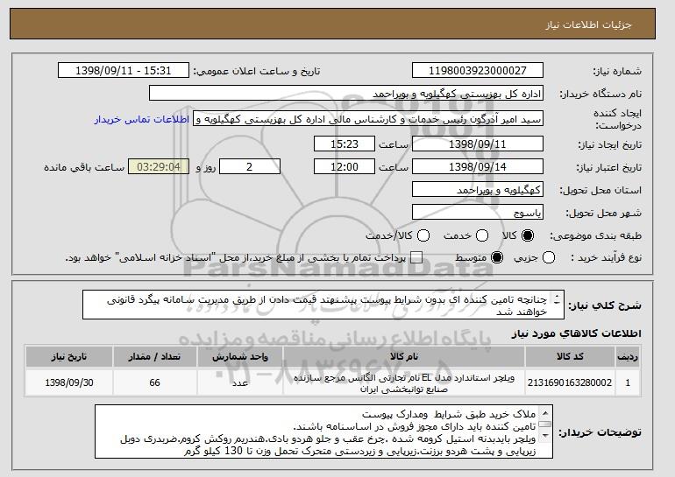Click the need date cell 1398/09/30
This screenshot has height=477, width=675.
point(69,382)
